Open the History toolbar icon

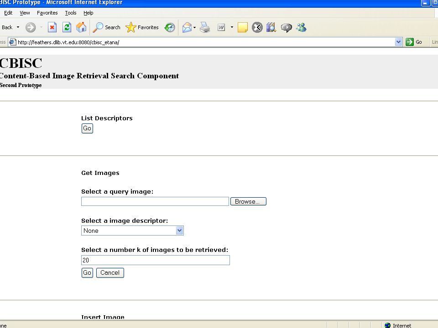pos(170,27)
